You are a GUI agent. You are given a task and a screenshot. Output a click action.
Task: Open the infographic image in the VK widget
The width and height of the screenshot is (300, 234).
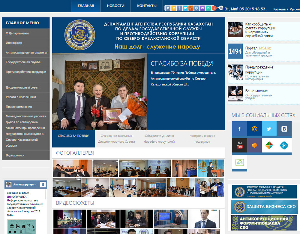point(21,226)
